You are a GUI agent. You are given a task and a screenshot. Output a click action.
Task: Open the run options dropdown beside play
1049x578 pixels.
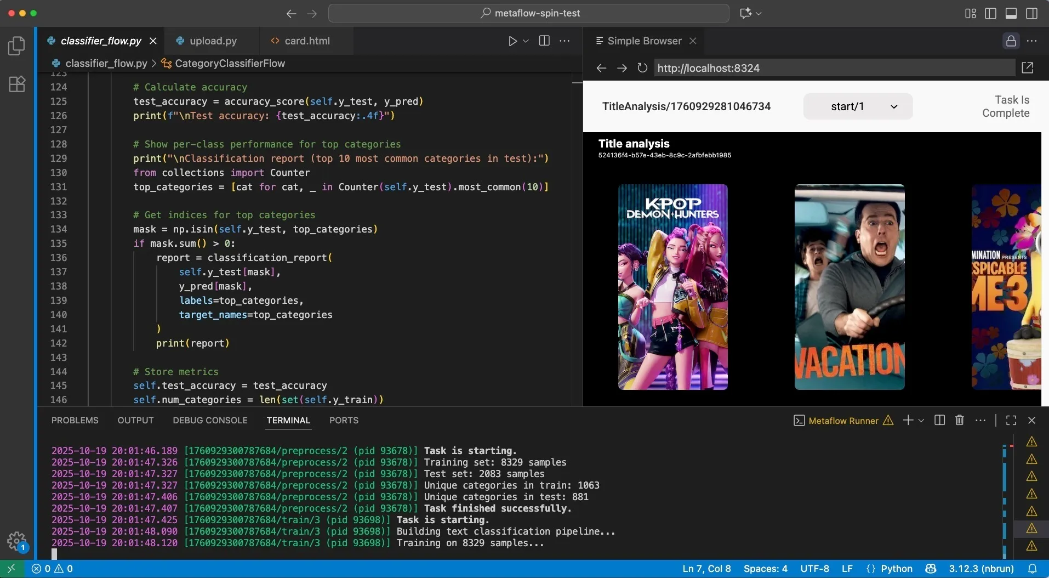[526, 41]
